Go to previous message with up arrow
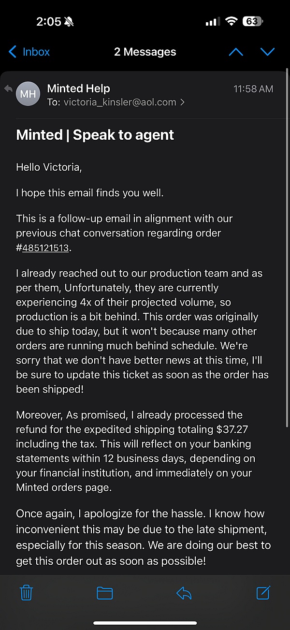 (x=236, y=52)
